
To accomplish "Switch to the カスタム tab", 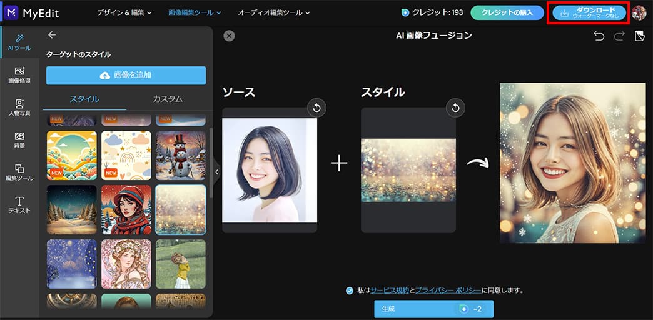I will (168, 99).
